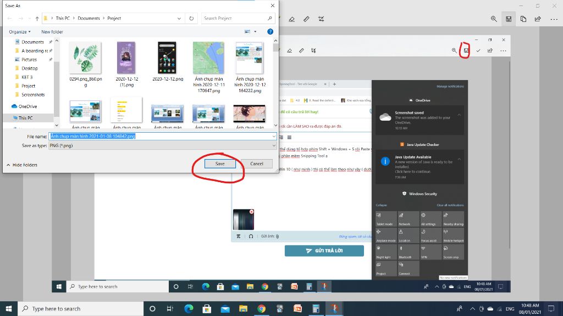This screenshot has height=316, width=563.
Task: Launch Microsoft Edge from taskbar
Action: [189, 308]
